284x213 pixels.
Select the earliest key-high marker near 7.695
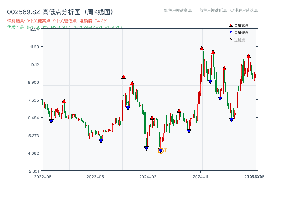[x=64, y=101]
